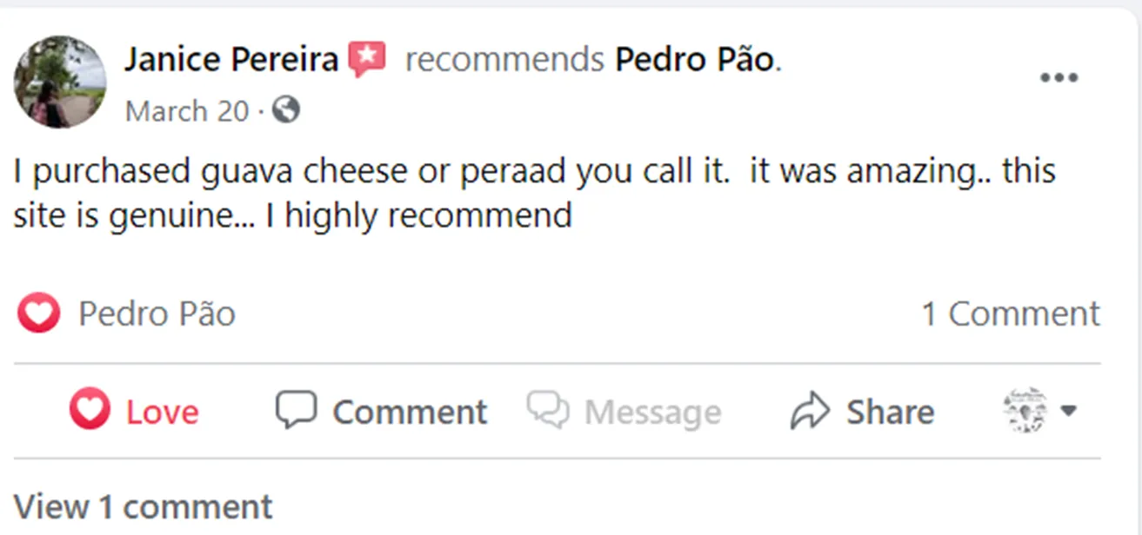Click the Janice Pereira name link
This screenshot has height=535, width=1142.
click(x=230, y=60)
